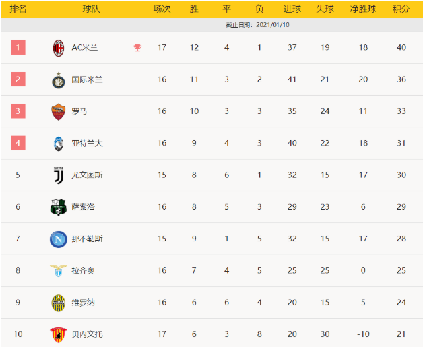This screenshot has width=423, height=347.
Task: Click the red rank 1 badge
Action: (x=18, y=47)
